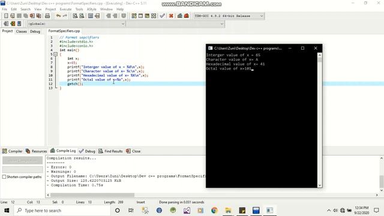Open the AStyle menu
This screenshot has width=384, height=216.
(x=92, y=9)
